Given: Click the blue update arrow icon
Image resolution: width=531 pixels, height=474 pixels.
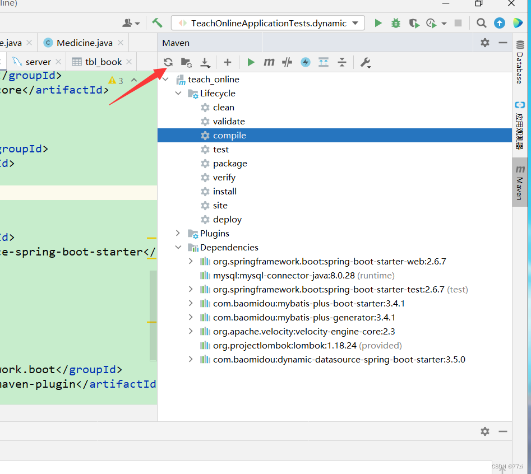Looking at the screenshot, I should (x=500, y=23).
